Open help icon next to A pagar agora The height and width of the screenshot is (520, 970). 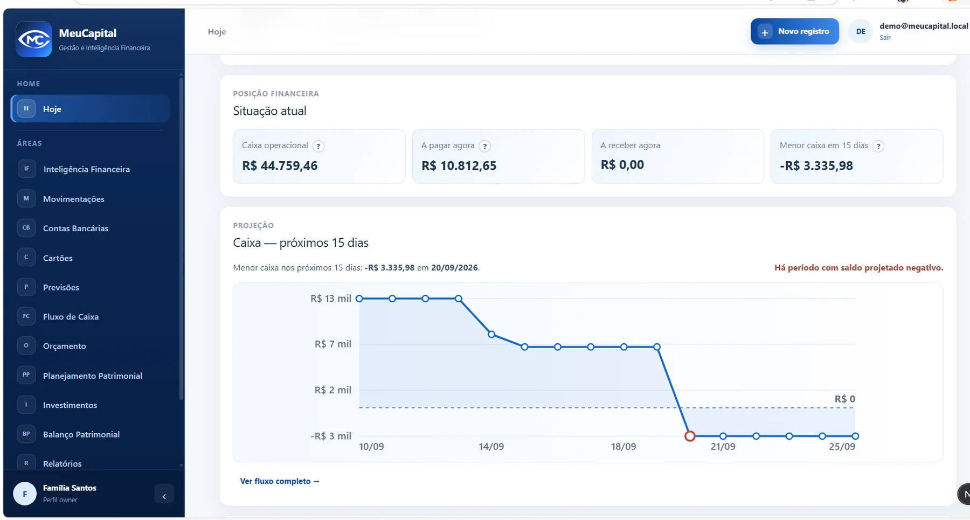pyautogui.click(x=484, y=146)
